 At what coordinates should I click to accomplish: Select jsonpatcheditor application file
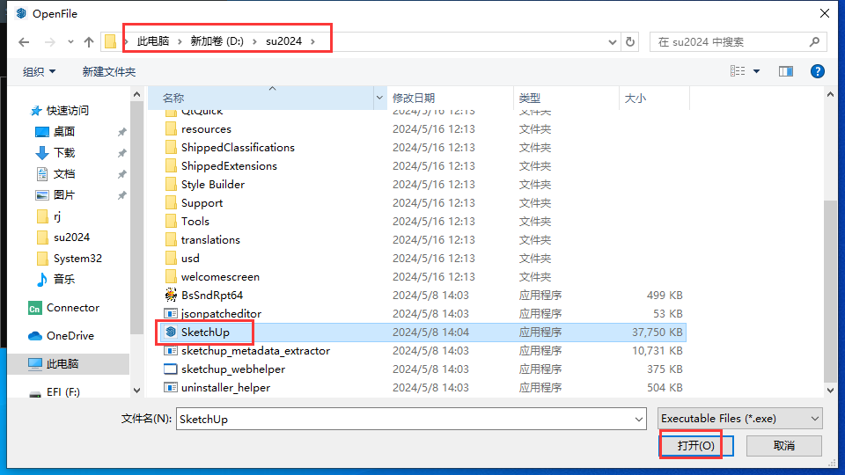(221, 313)
